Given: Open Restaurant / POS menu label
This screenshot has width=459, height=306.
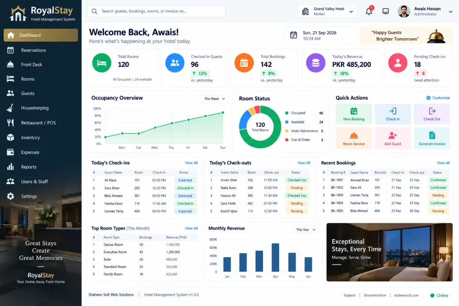Looking at the screenshot, I should 38,123.
